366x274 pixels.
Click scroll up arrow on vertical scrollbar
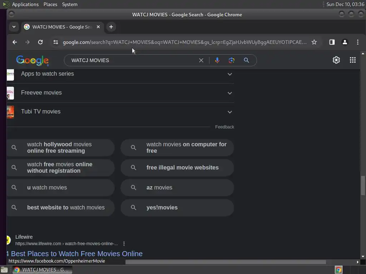[363, 54]
